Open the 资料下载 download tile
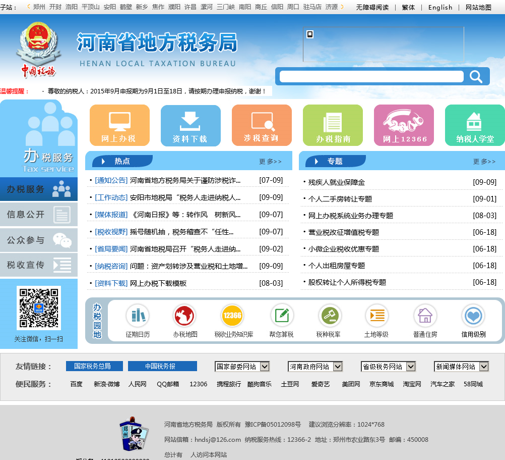The width and height of the screenshot is (505, 460). click(191, 125)
